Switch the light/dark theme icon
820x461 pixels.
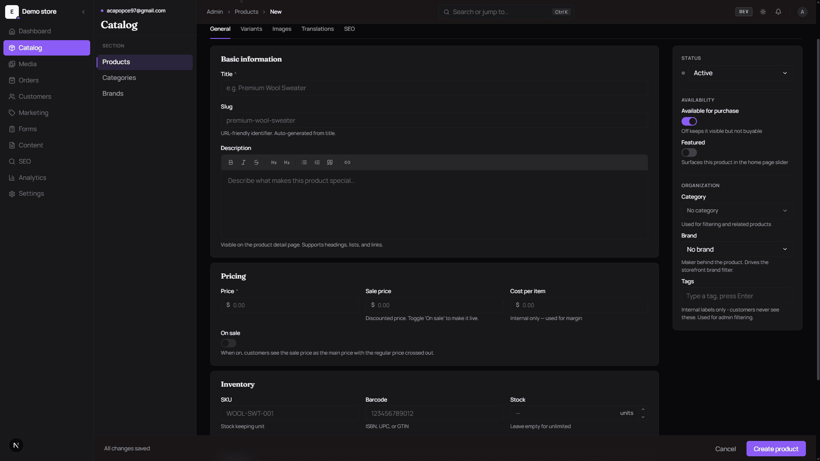coord(763,12)
